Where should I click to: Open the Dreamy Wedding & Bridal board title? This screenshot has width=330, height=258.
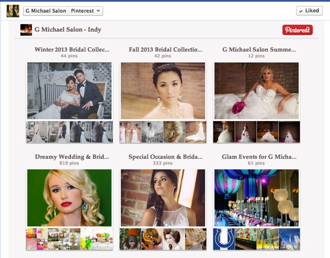(72, 157)
